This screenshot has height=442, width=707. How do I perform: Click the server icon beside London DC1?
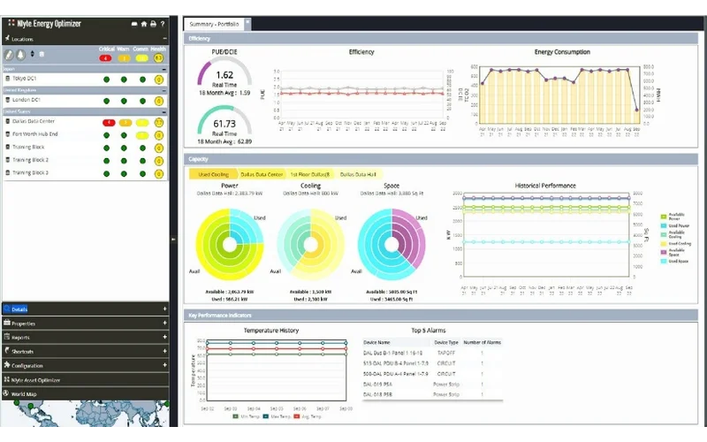coord(7,100)
